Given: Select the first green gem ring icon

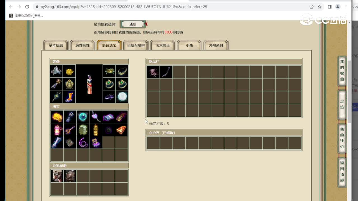Looking at the screenshot, I should (x=109, y=84).
